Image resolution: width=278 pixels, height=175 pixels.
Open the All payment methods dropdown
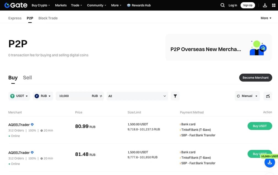click(x=137, y=96)
